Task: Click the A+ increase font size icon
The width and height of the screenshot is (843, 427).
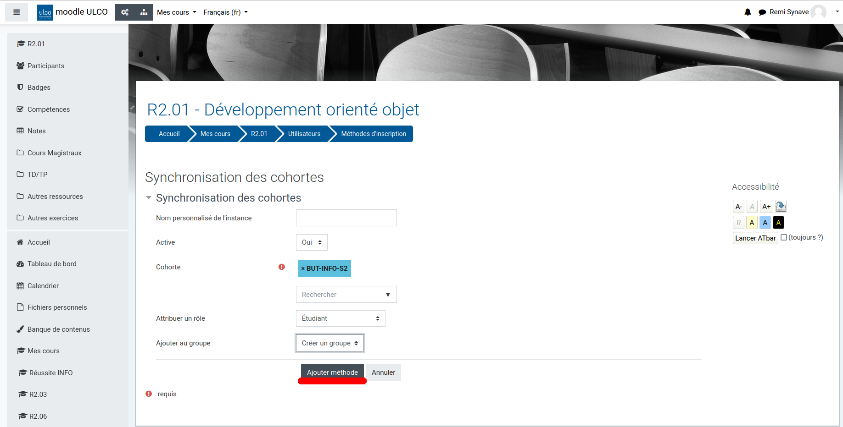Action: click(766, 207)
